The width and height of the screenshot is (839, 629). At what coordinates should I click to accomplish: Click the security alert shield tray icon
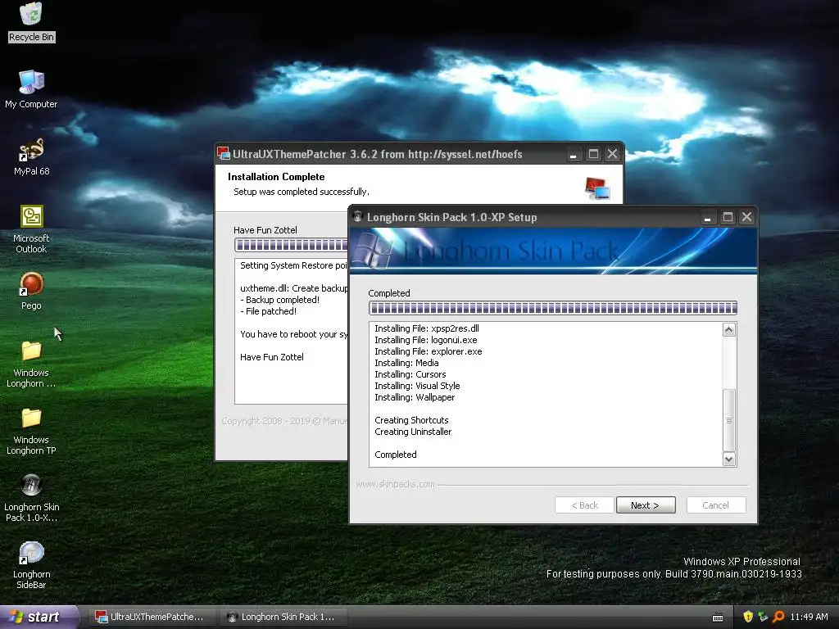(x=748, y=617)
